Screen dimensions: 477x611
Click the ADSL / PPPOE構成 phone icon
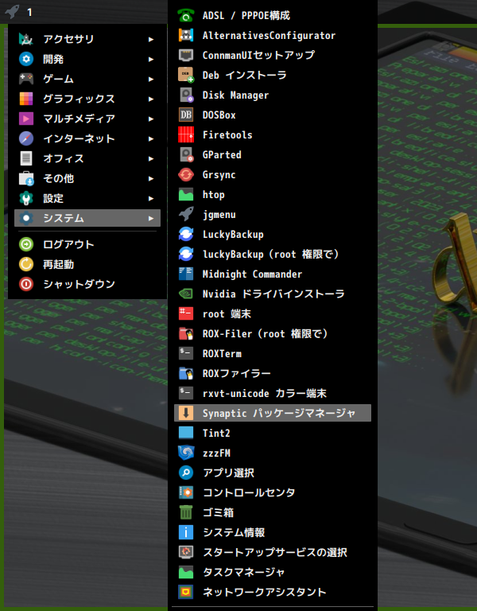click(x=186, y=15)
